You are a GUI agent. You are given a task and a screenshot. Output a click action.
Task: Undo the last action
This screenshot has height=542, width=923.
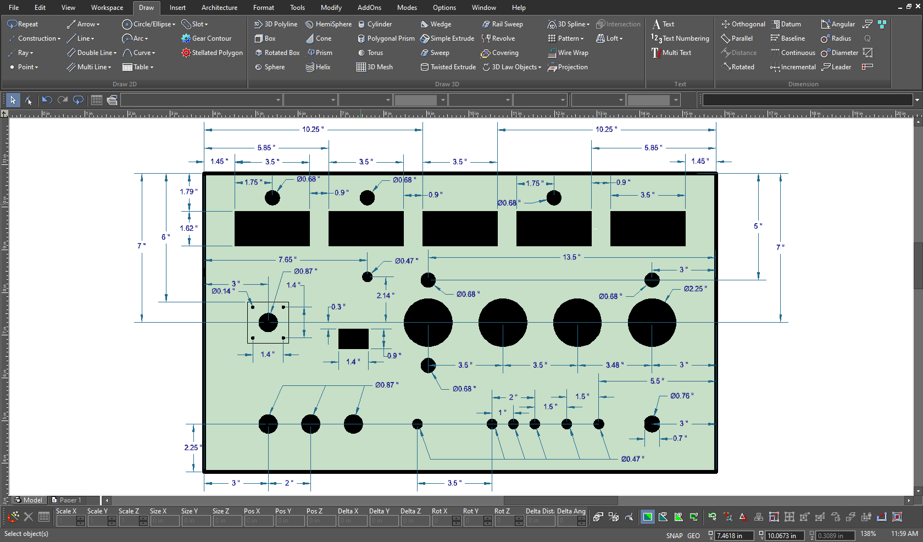pyautogui.click(x=47, y=99)
